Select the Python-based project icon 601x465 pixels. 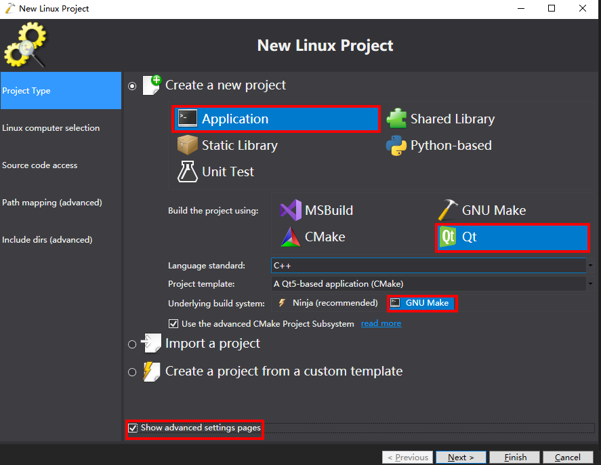tap(396, 145)
